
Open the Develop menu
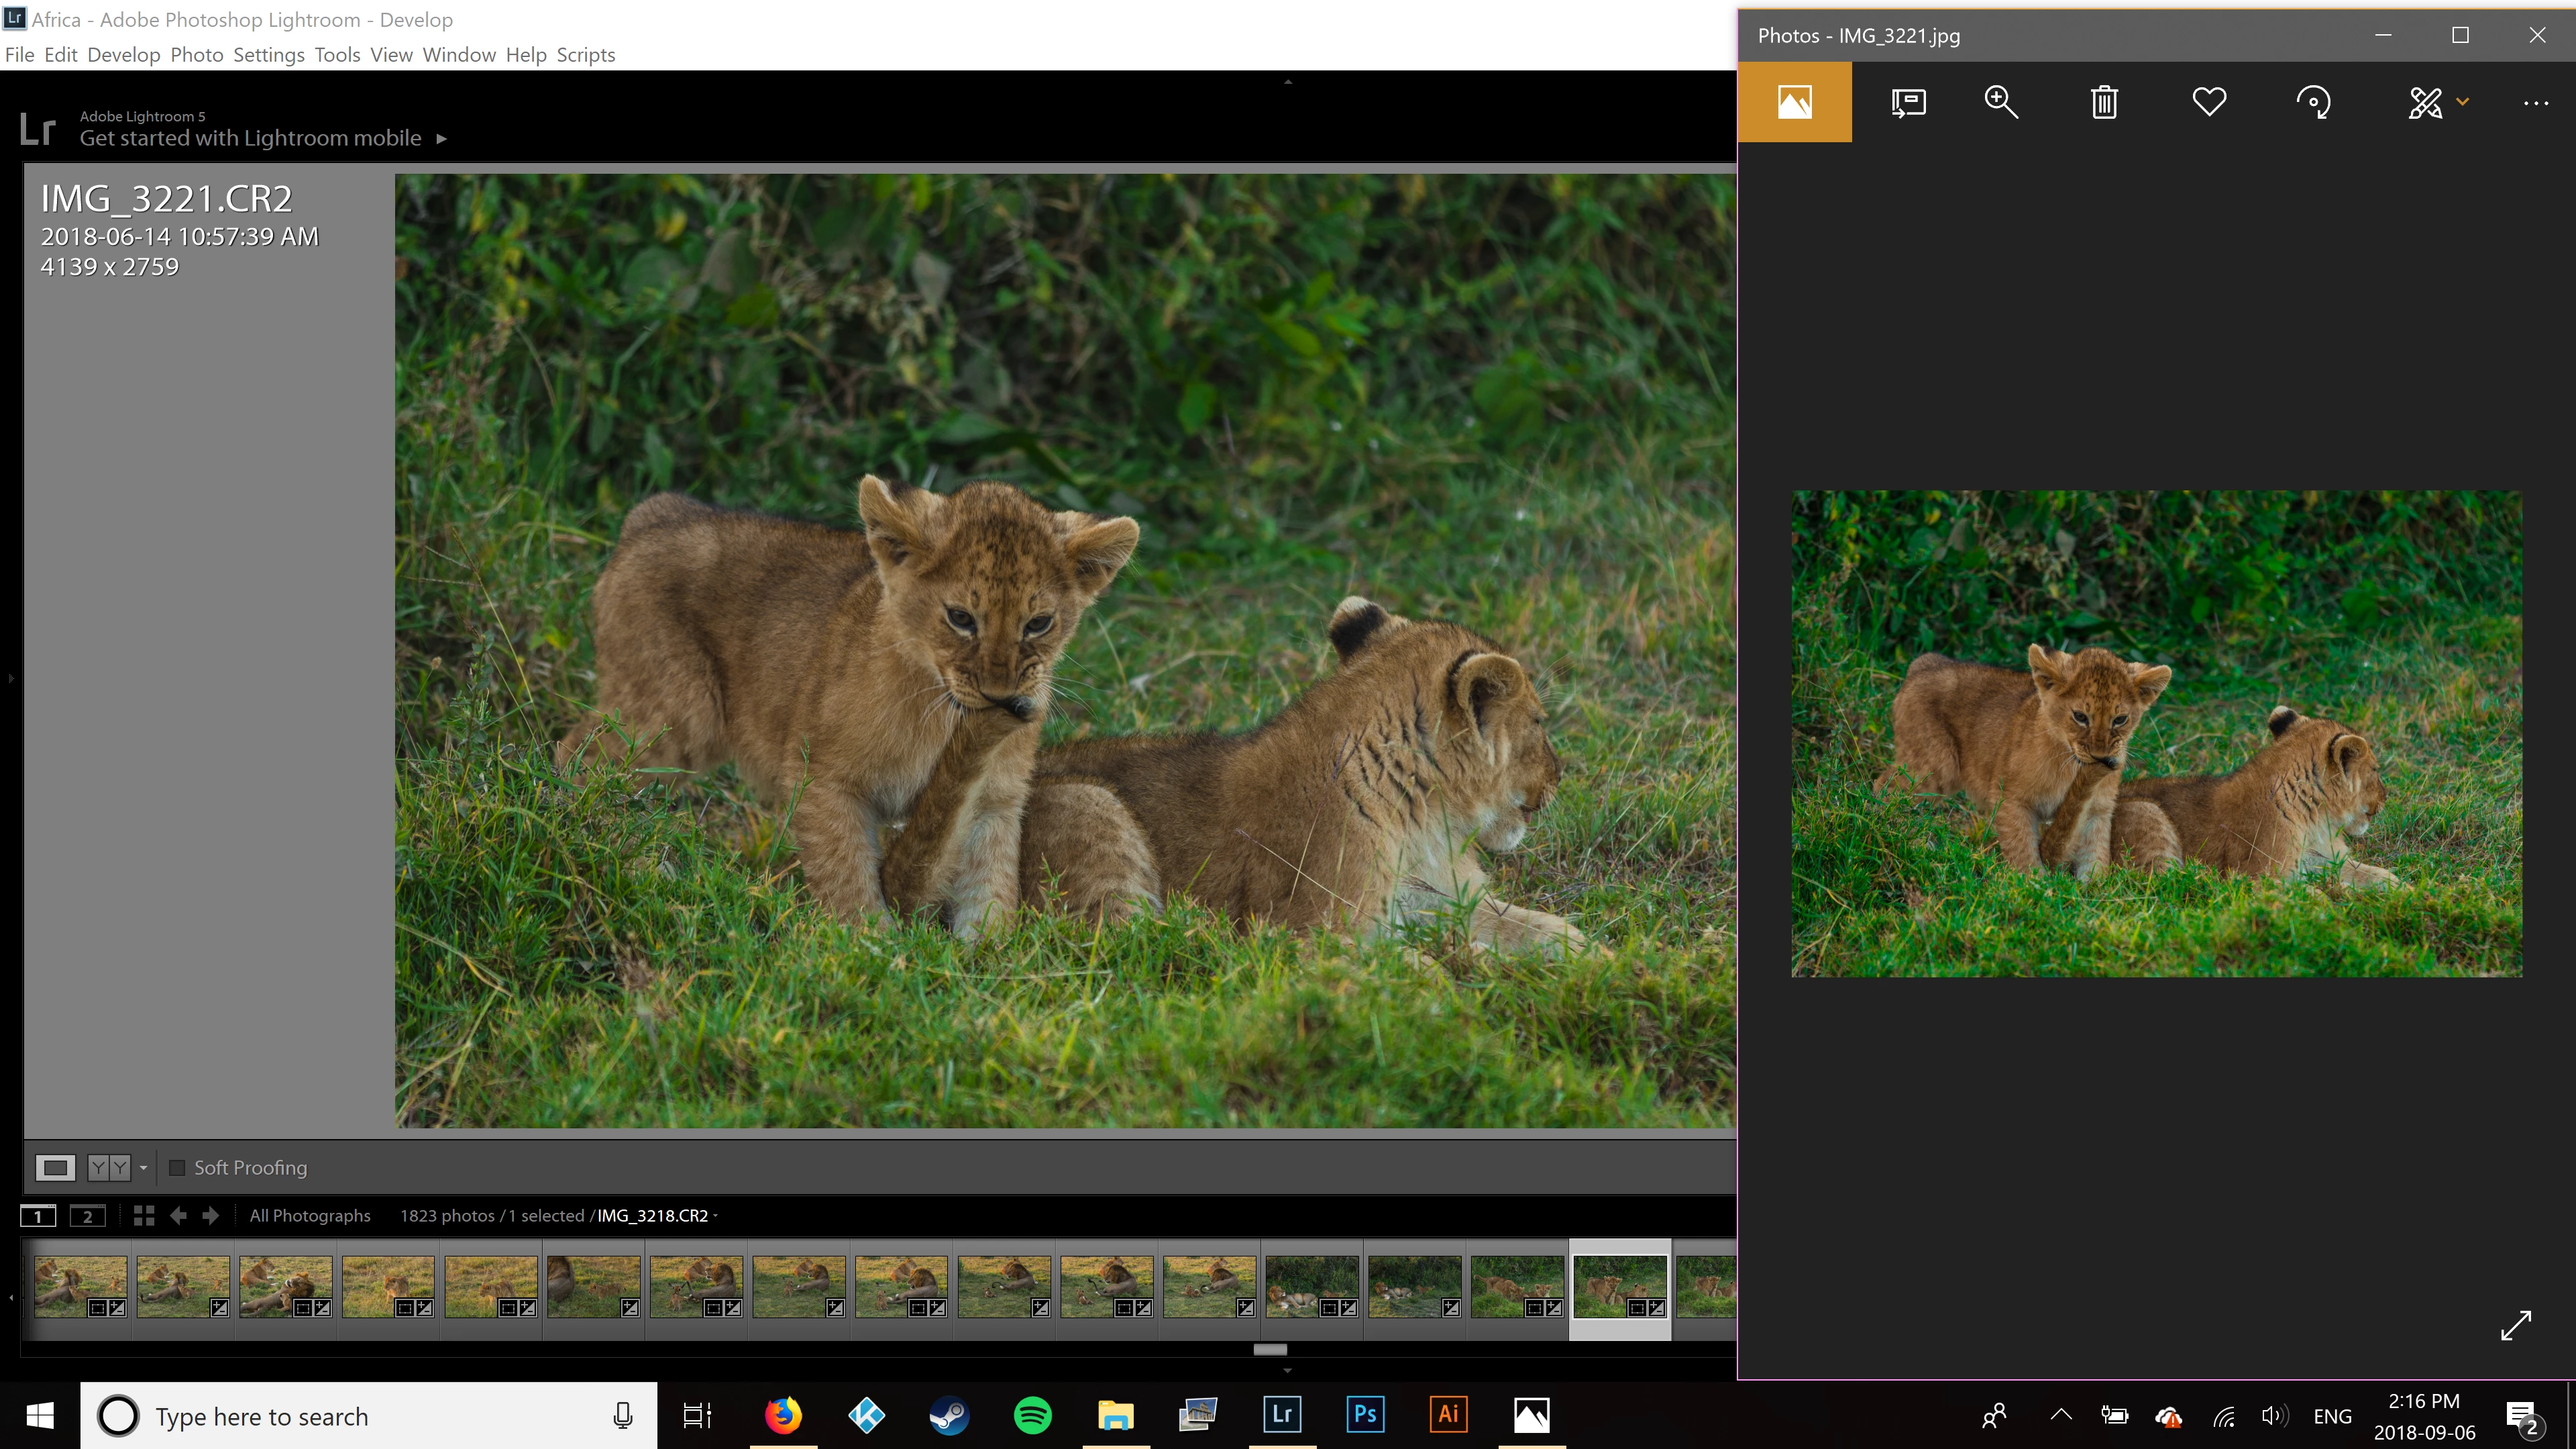coord(123,55)
